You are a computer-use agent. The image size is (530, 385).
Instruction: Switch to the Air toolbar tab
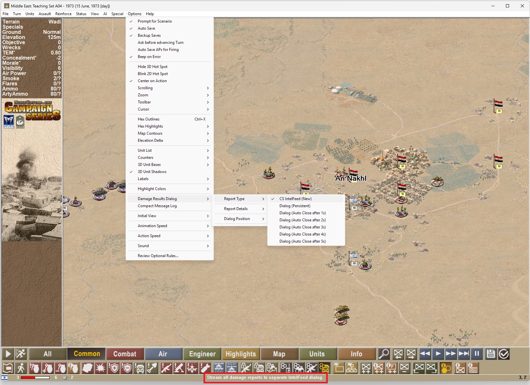coord(163,354)
